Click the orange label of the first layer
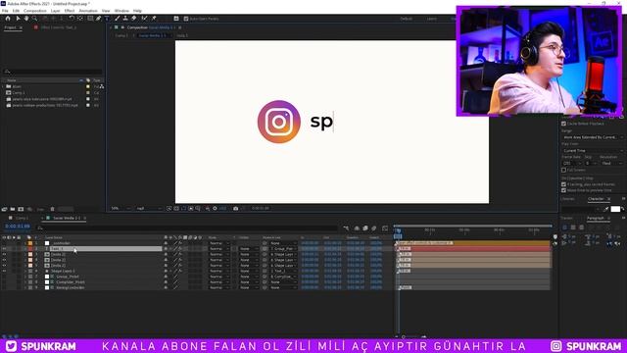This screenshot has height=353, width=627. pyautogui.click(x=30, y=243)
